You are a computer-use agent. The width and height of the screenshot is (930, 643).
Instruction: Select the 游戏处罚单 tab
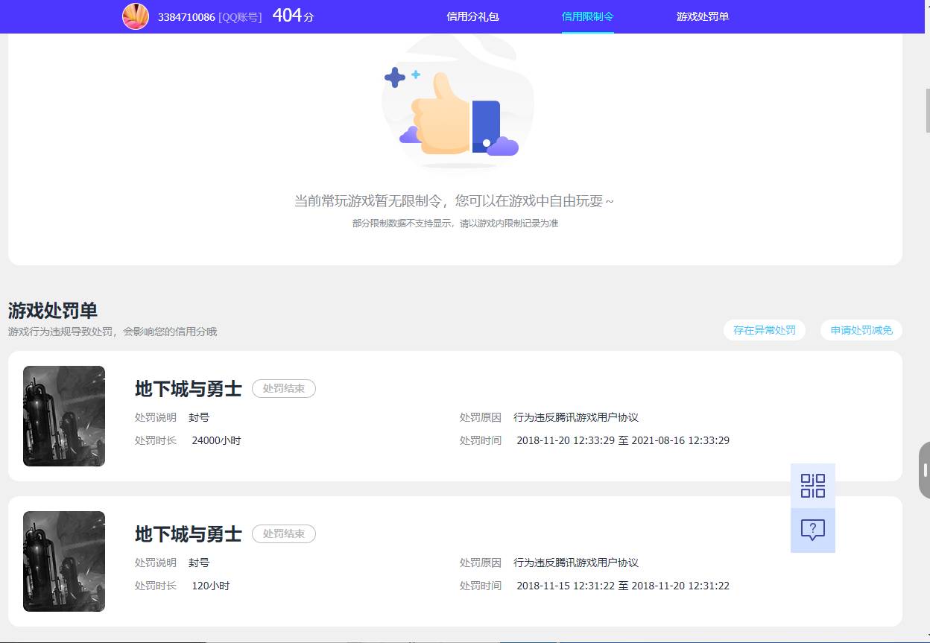pos(703,16)
